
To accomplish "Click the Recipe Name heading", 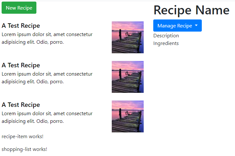I will tap(192, 10).
